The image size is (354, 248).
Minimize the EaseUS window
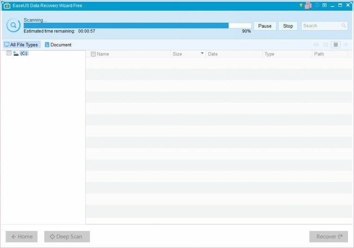pyautogui.click(x=332, y=6)
